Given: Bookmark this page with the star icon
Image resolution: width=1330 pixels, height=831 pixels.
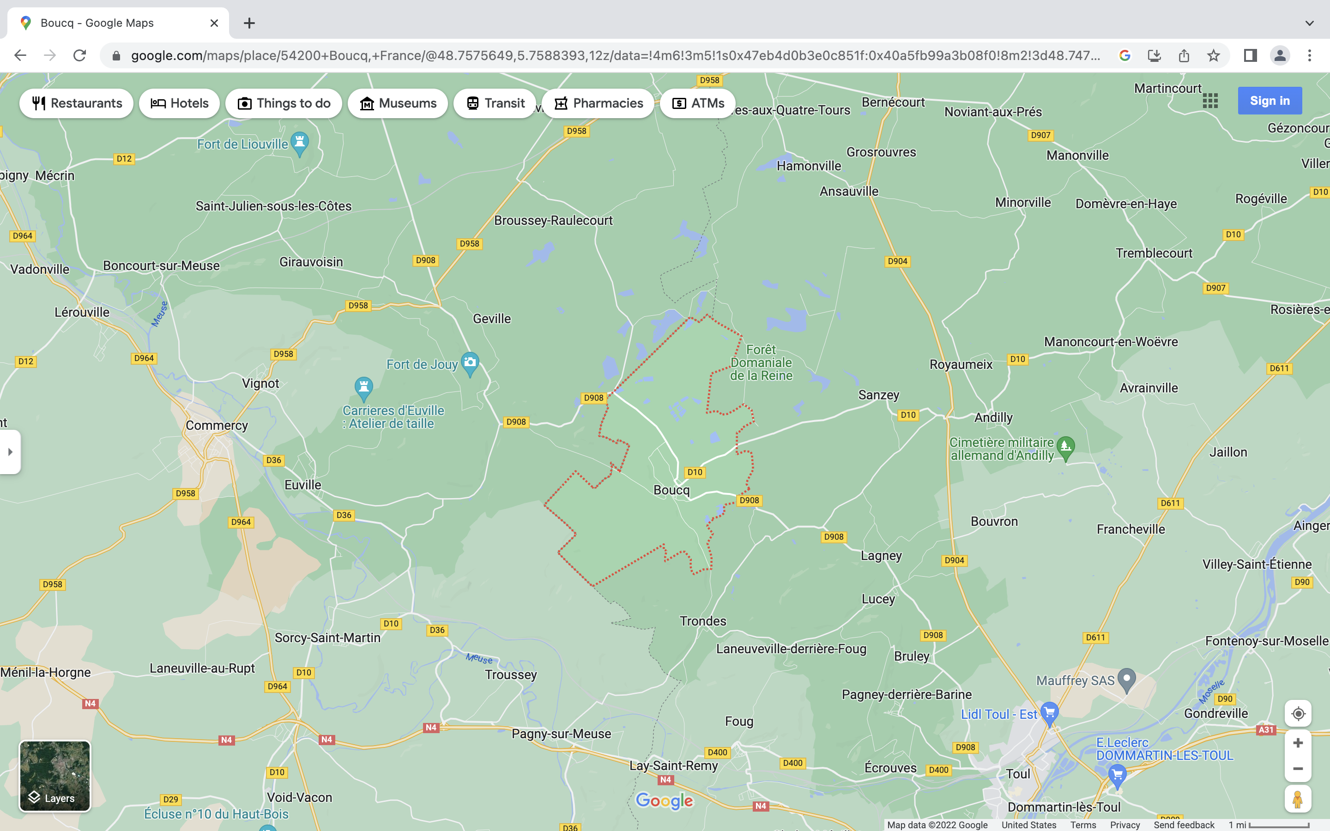Looking at the screenshot, I should pyautogui.click(x=1214, y=55).
